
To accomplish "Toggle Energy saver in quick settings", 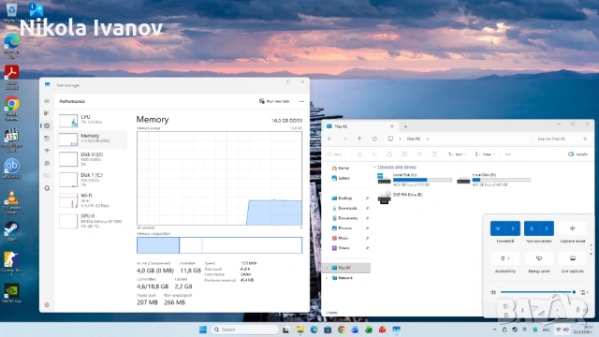I will point(539,258).
